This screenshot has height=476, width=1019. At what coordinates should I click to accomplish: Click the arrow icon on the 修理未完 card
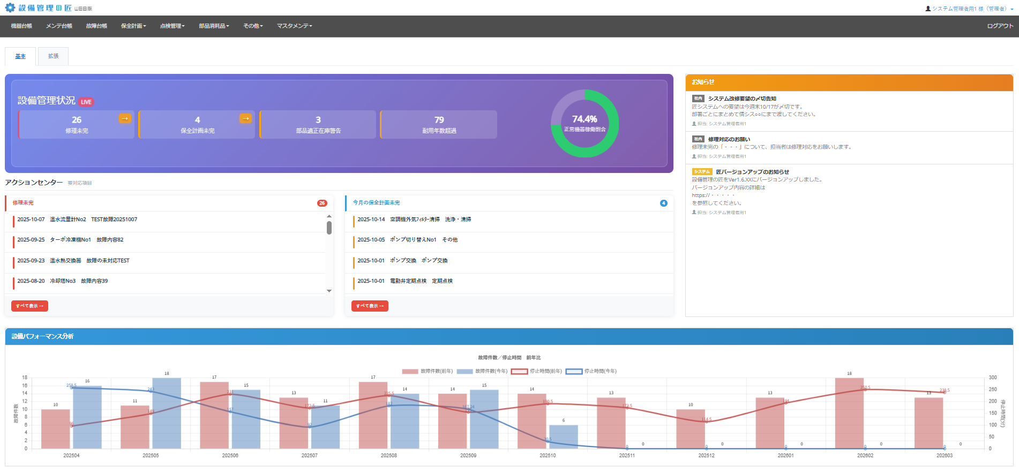[x=125, y=118]
